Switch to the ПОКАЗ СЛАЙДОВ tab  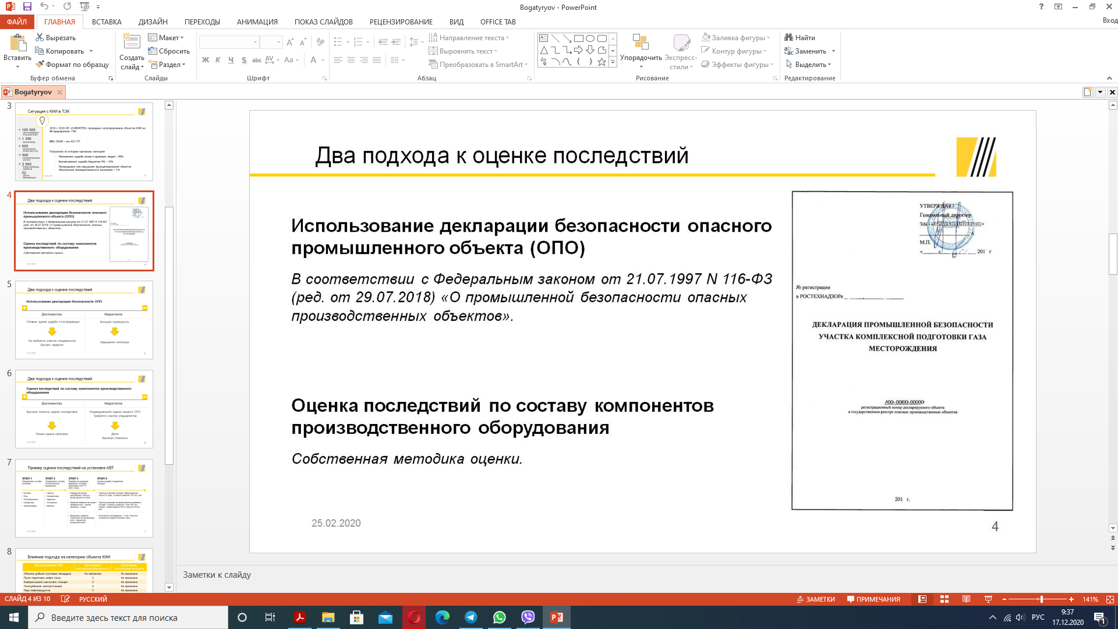pyautogui.click(x=323, y=22)
